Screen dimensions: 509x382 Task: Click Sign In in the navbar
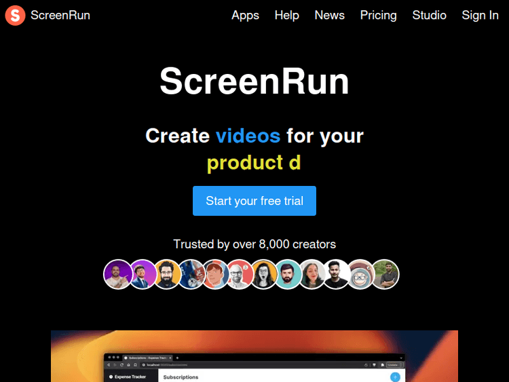point(480,15)
